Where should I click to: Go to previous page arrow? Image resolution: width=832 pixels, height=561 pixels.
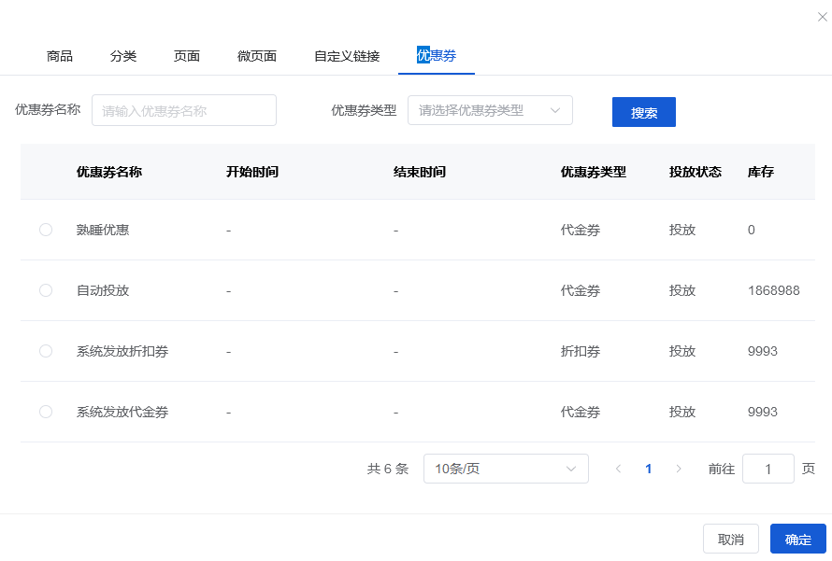pyautogui.click(x=618, y=469)
